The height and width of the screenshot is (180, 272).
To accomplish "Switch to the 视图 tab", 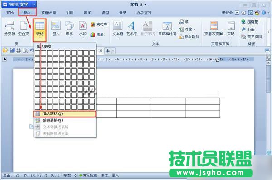I will point(105,13).
